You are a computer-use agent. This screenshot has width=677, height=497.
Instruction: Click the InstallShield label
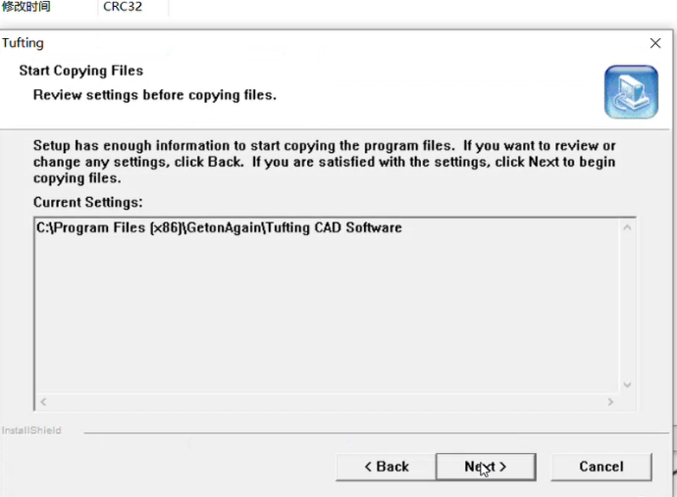pos(31,430)
